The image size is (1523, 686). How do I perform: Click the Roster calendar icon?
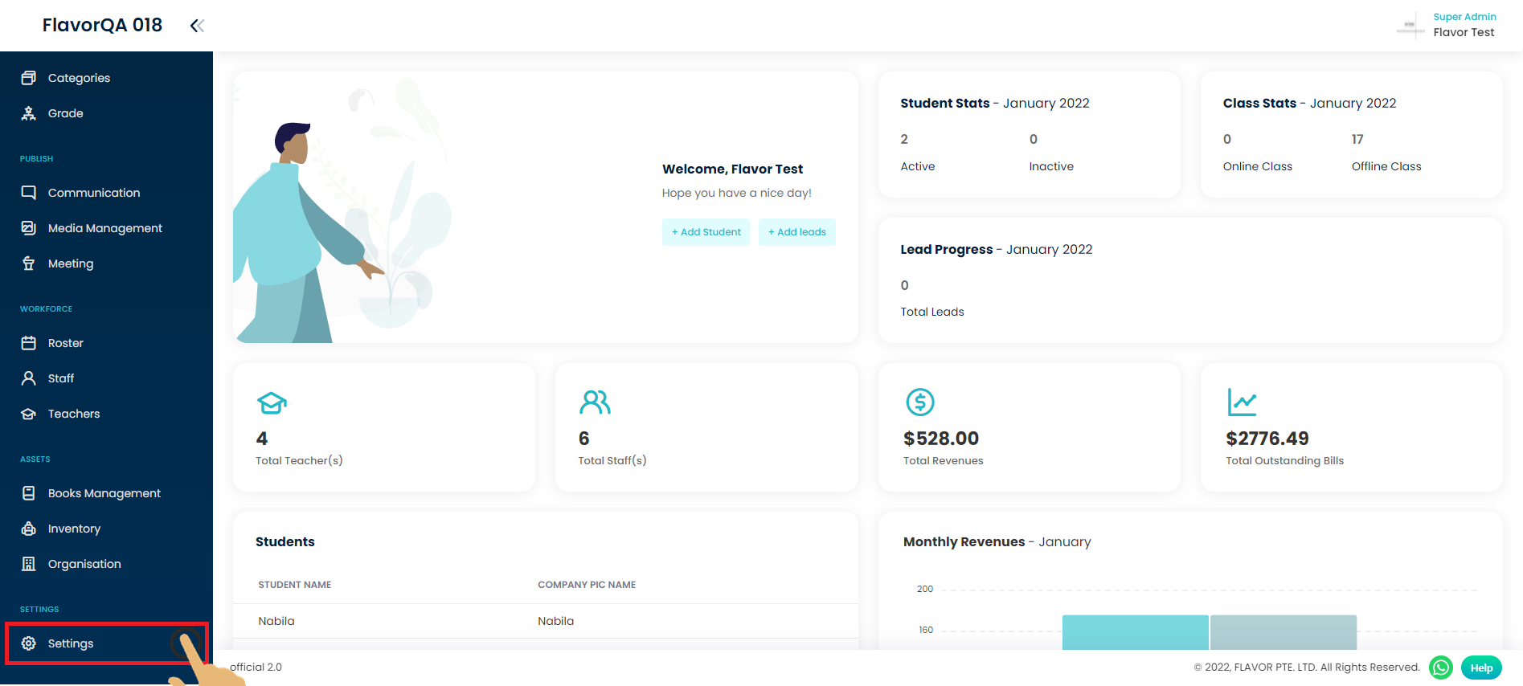coord(29,343)
